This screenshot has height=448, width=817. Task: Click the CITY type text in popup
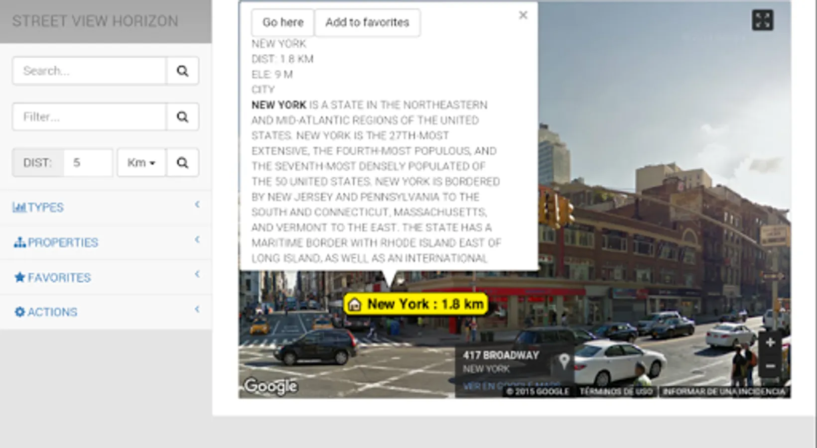coord(263,90)
